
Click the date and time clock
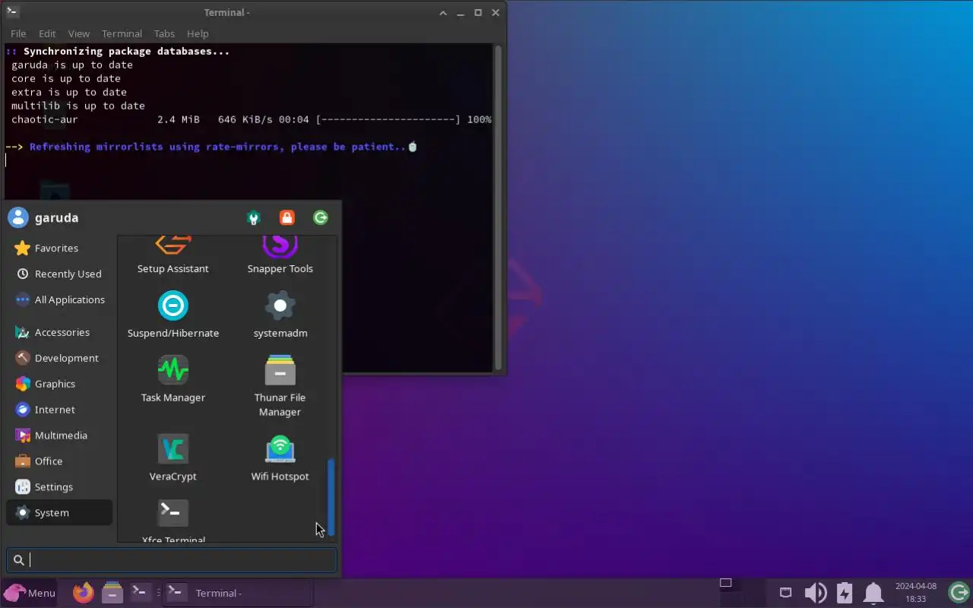[x=916, y=593]
